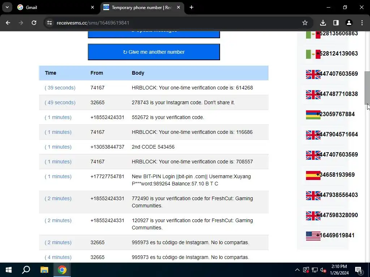Expand the tab search dropdown
Image resolution: width=370 pixels, height=277 pixels.
(7, 7)
